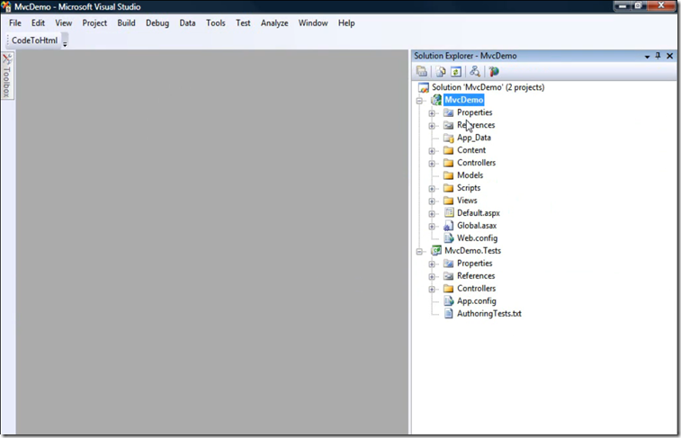
Task: Open the ASP.NET Configuration globe icon
Action: point(494,72)
